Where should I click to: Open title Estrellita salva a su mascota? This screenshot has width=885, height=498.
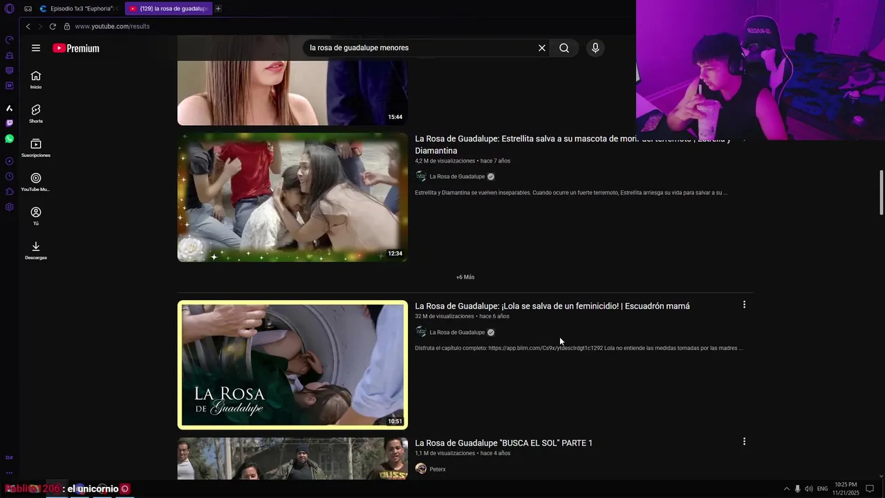[x=572, y=145]
